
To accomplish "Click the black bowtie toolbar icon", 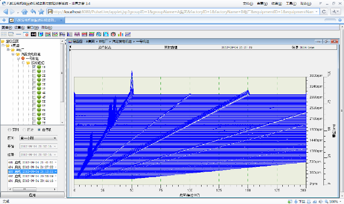I will tap(34, 34).
